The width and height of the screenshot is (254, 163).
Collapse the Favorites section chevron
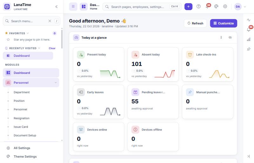tap(28, 33)
